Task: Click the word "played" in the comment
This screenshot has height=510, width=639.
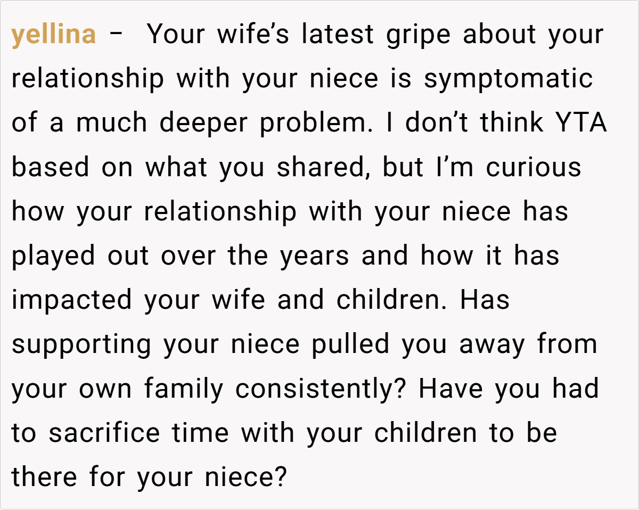Action: pyautogui.click(x=54, y=256)
